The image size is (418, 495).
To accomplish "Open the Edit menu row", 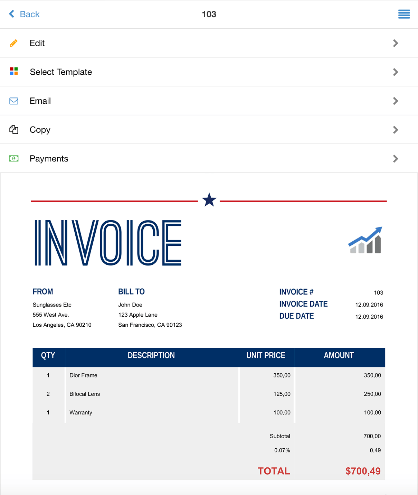I will point(209,43).
